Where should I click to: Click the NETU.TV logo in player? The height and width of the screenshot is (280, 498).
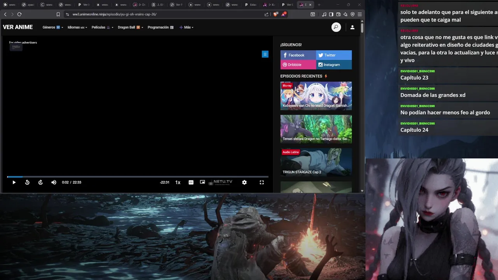pyautogui.click(x=221, y=182)
